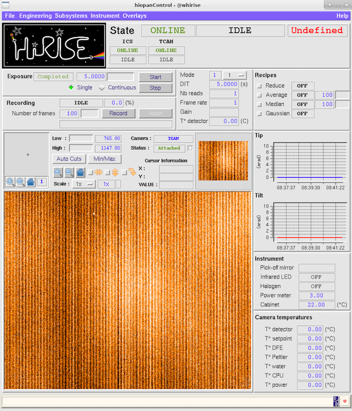Open the Scale 1x dropdown
Screen dimensions: 352x411
84,184
